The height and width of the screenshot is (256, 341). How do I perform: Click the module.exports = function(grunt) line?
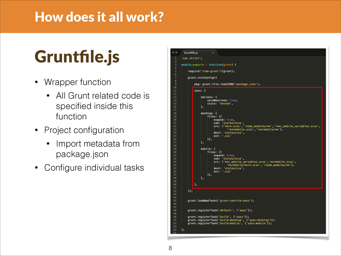(209, 65)
